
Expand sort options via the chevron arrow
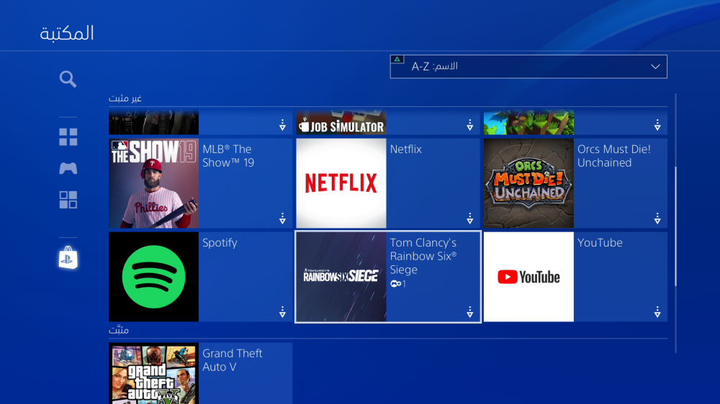655,67
